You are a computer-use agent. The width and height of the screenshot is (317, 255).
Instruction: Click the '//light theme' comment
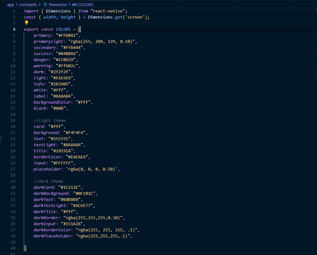point(49,121)
